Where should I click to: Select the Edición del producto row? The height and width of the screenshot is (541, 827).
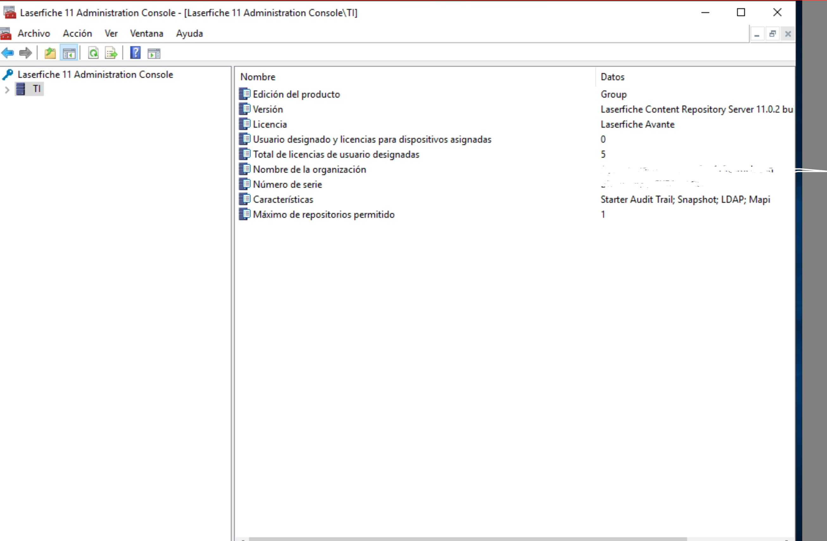tap(297, 94)
